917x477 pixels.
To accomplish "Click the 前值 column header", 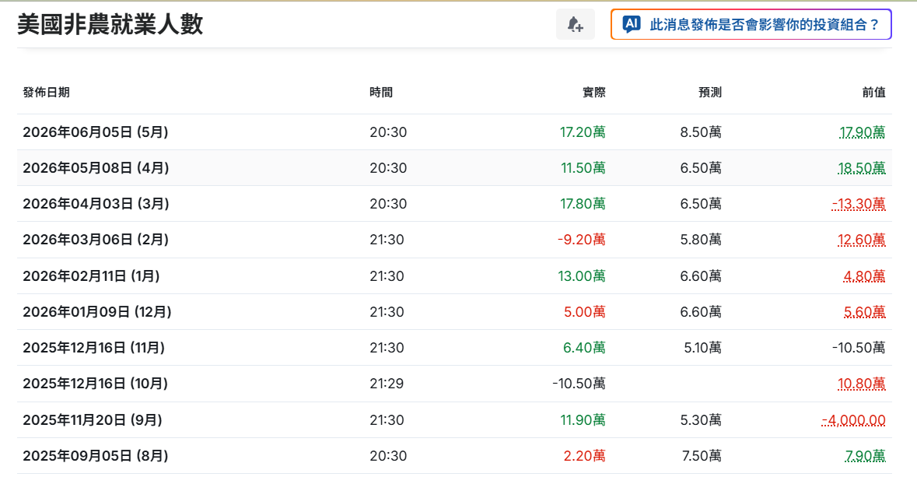I will (x=873, y=93).
